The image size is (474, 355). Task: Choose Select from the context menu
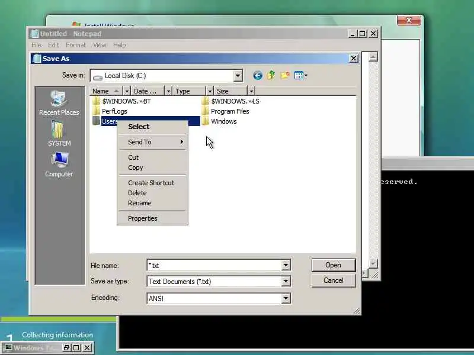coord(152,127)
